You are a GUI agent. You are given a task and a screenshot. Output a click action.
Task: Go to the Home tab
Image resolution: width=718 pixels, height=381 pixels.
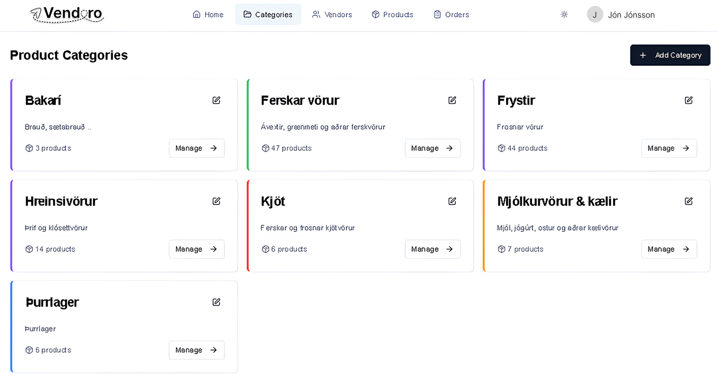pyautogui.click(x=208, y=15)
